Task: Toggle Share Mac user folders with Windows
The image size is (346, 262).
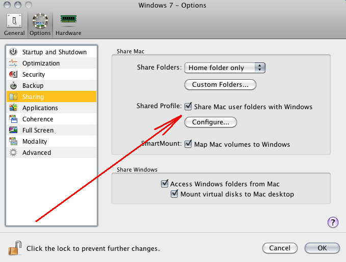Action: [x=188, y=107]
